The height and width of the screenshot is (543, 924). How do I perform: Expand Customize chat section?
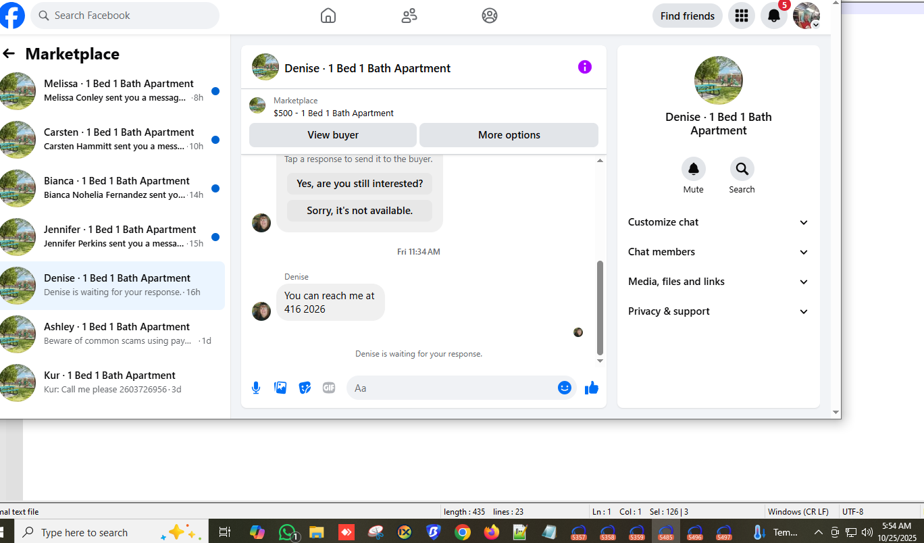pyautogui.click(x=718, y=222)
